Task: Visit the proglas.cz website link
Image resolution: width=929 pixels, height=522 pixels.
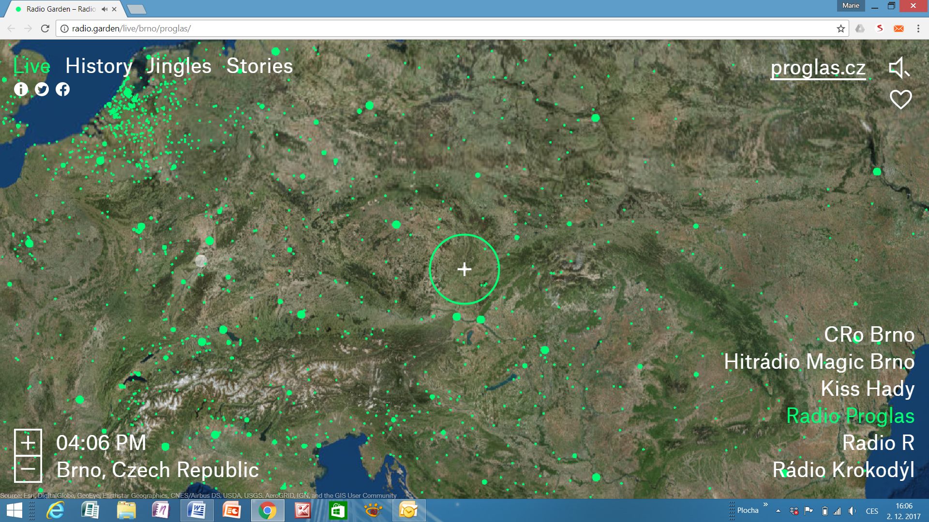Action: (x=818, y=68)
